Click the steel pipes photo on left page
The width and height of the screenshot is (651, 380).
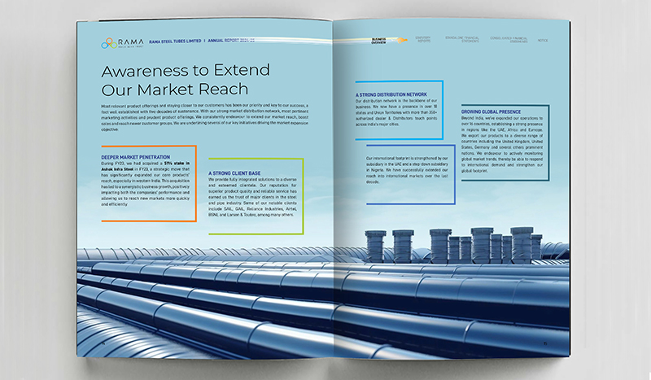click(x=203, y=301)
